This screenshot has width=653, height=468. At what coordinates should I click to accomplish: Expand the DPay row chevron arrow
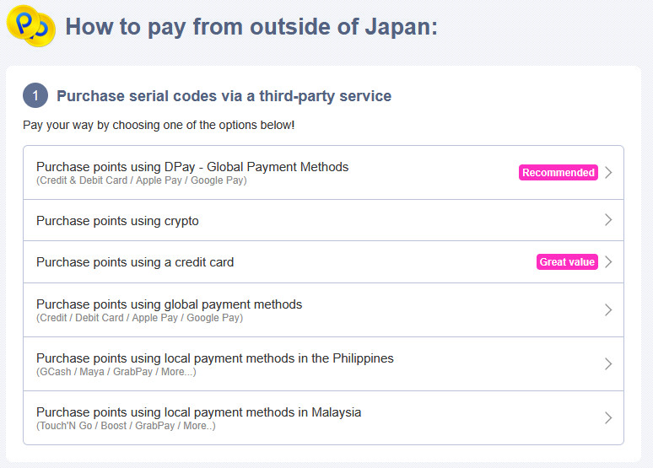point(608,173)
